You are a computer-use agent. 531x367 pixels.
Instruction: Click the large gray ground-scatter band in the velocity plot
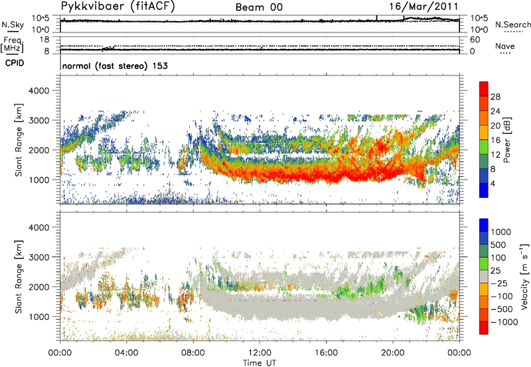(x=305, y=306)
